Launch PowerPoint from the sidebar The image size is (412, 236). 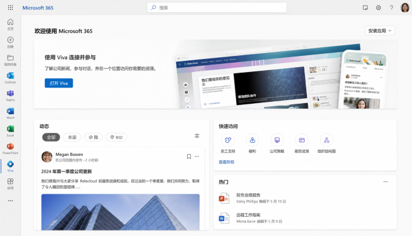[10, 148]
